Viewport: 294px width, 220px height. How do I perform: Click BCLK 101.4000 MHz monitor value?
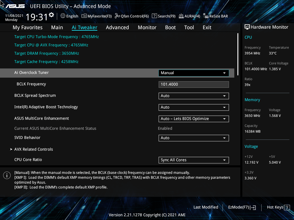[256, 69]
